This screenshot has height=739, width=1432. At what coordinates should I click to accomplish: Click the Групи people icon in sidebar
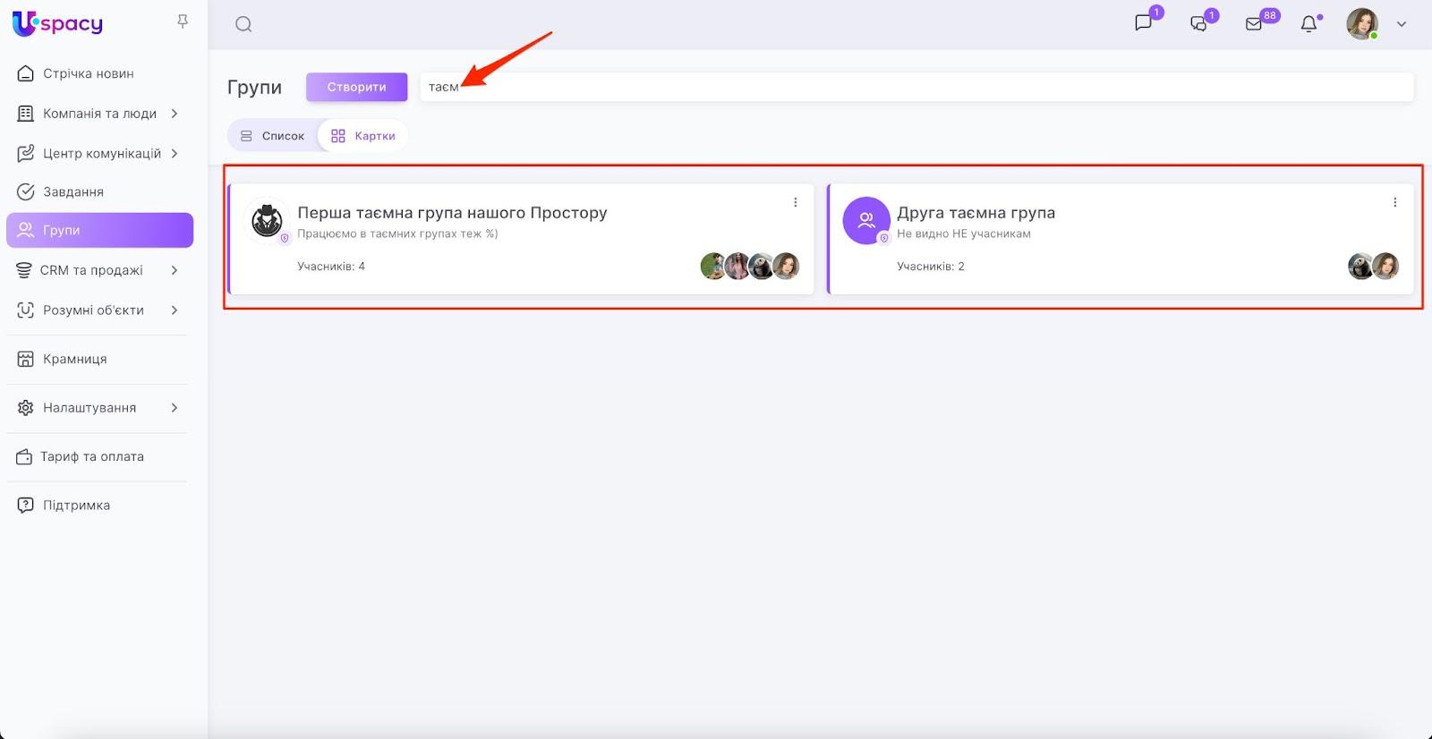point(26,230)
